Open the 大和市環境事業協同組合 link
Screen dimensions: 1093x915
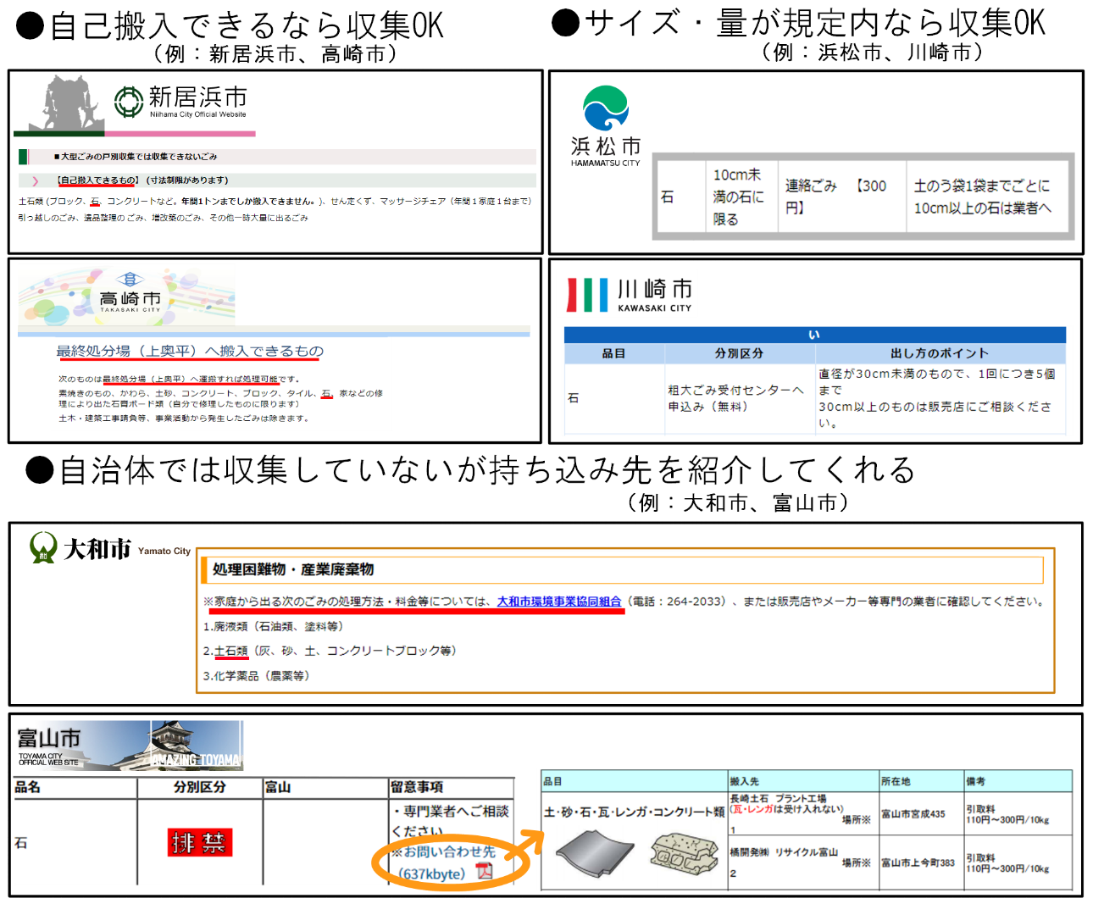click(x=559, y=602)
